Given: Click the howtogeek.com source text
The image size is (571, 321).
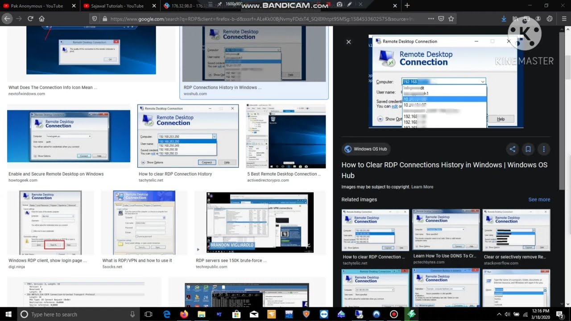Looking at the screenshot, I should [x=23, y=180].
